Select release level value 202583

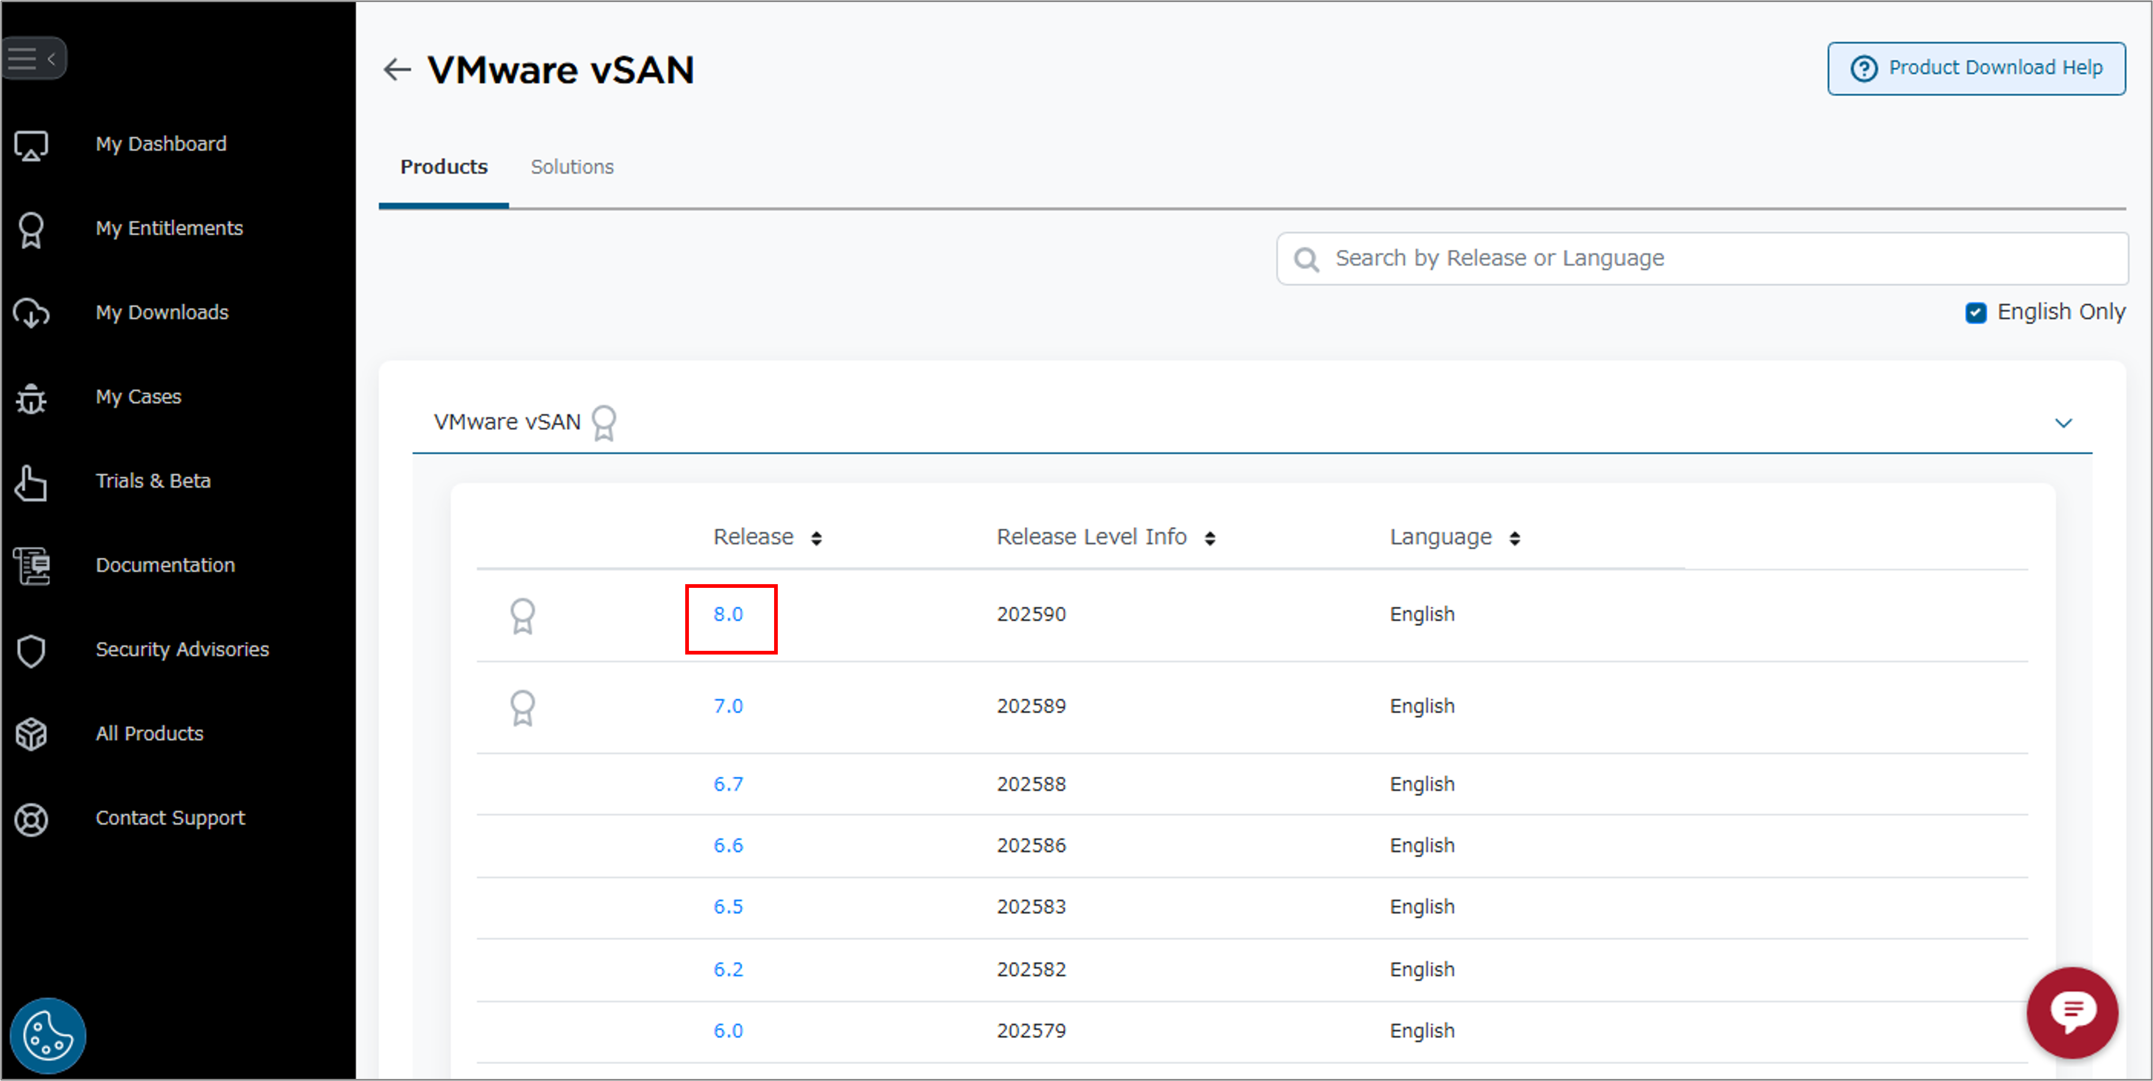click(1031, 907)
